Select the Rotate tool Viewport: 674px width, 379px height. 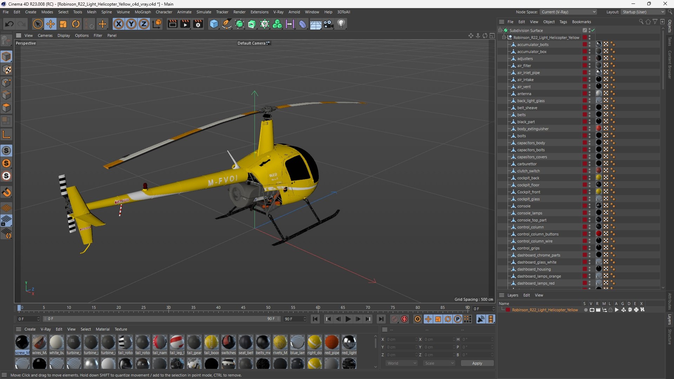click(x=76, y=24)
